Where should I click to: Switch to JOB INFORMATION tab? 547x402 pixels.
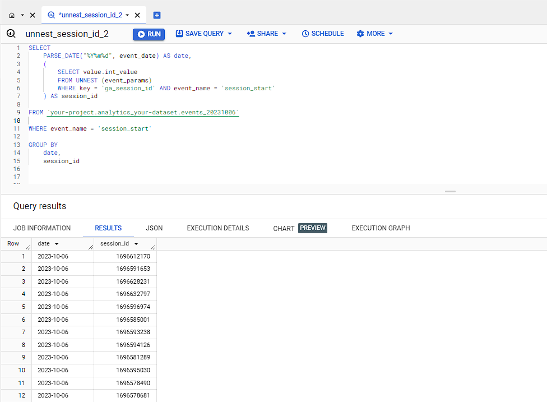pos(42,228)
